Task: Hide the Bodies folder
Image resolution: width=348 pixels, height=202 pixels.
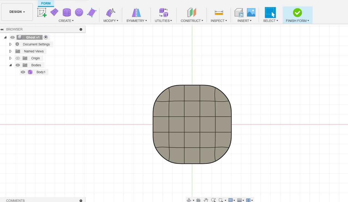Action: pos(18,65)
